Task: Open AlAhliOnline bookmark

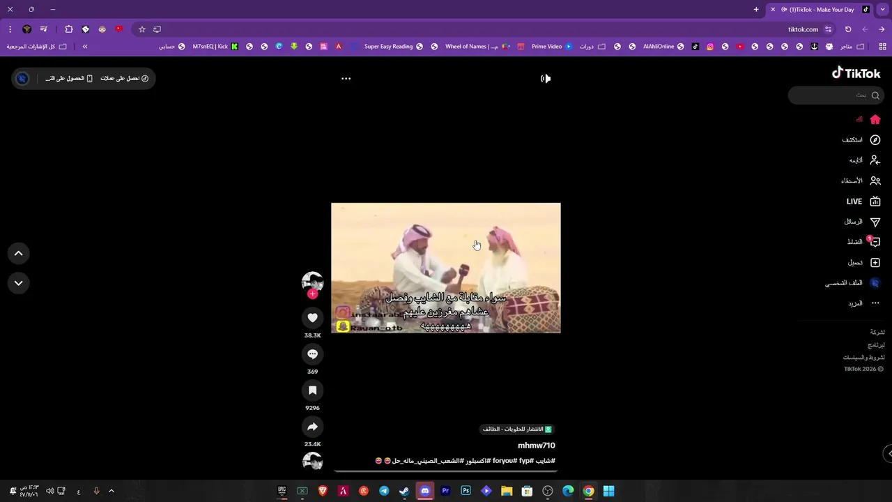Action: 663,47
